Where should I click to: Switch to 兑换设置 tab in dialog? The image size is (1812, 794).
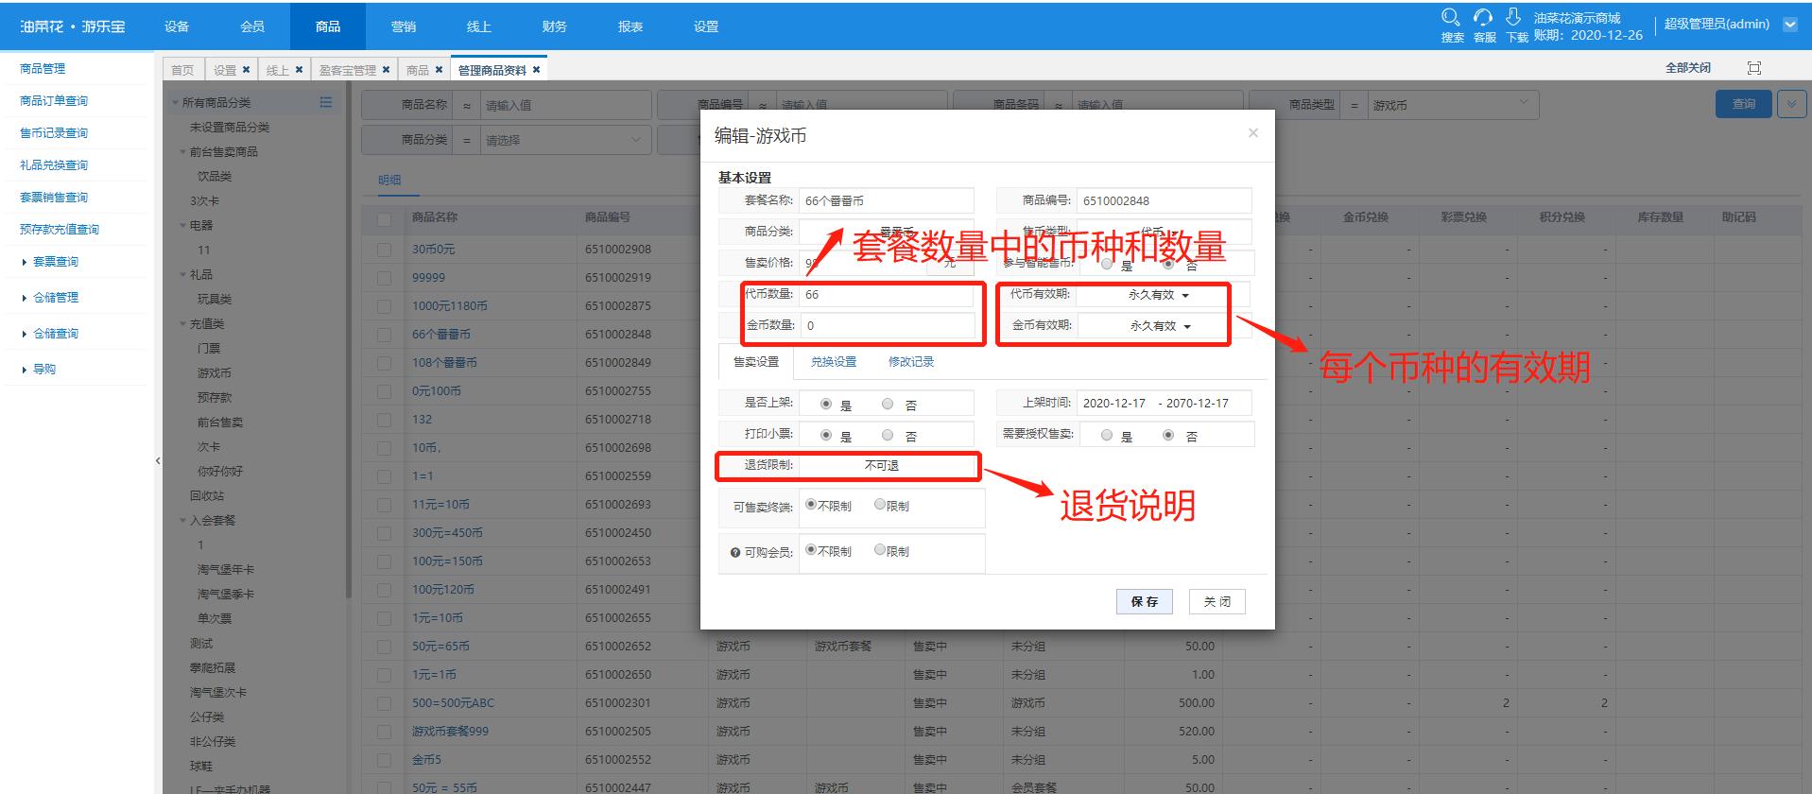coord(834,361)
